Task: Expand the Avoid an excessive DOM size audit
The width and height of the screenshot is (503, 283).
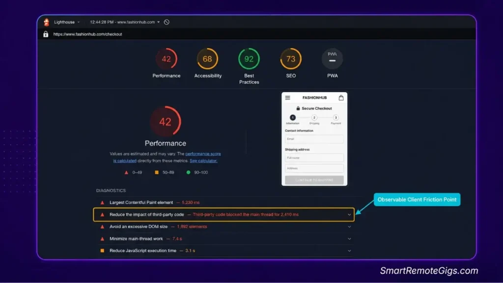Action: pos(349,227)
